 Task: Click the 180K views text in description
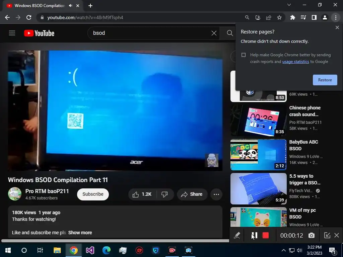[x=24, y=212]
